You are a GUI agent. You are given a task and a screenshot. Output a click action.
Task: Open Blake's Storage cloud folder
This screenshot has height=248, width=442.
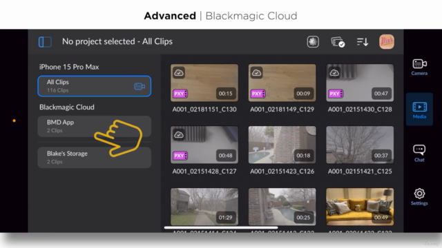coord(94,158)
